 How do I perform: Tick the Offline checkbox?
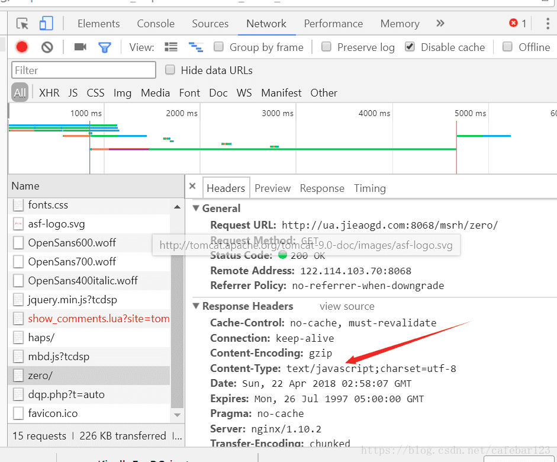507,47
